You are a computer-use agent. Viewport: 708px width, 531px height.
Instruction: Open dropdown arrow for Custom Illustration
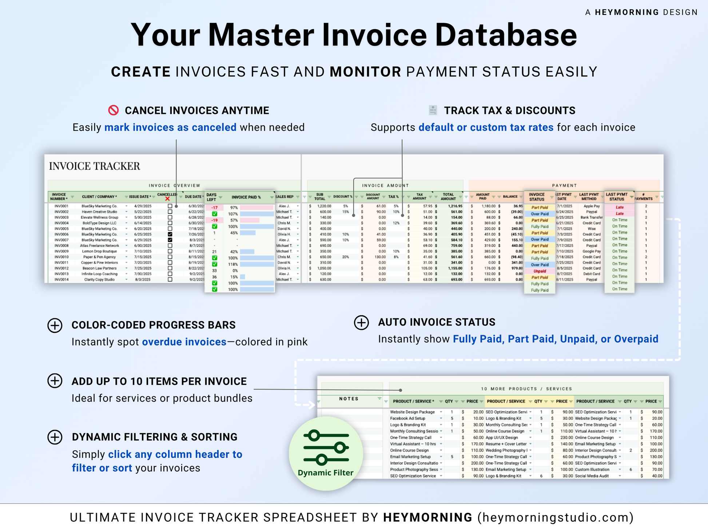click(x=620, y=470)
